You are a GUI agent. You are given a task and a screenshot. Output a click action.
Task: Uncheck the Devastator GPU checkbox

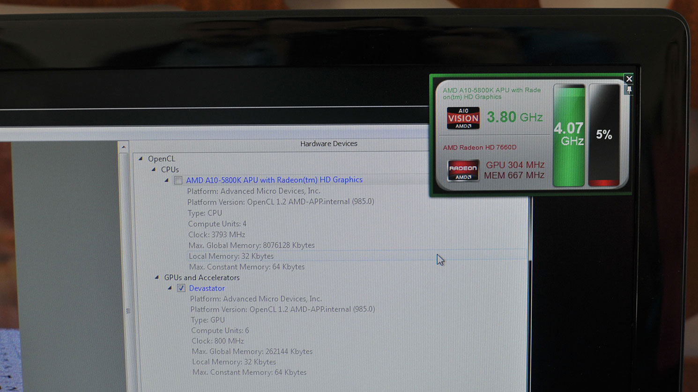pyautogui.click(x=181, y=288)
